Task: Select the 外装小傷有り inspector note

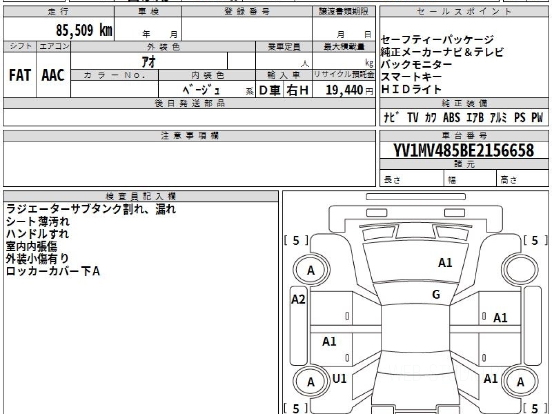Action: 37,259
